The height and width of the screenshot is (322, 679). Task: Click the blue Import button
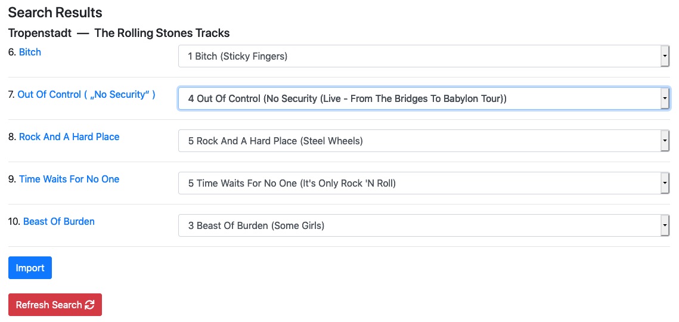click(30, 268)
